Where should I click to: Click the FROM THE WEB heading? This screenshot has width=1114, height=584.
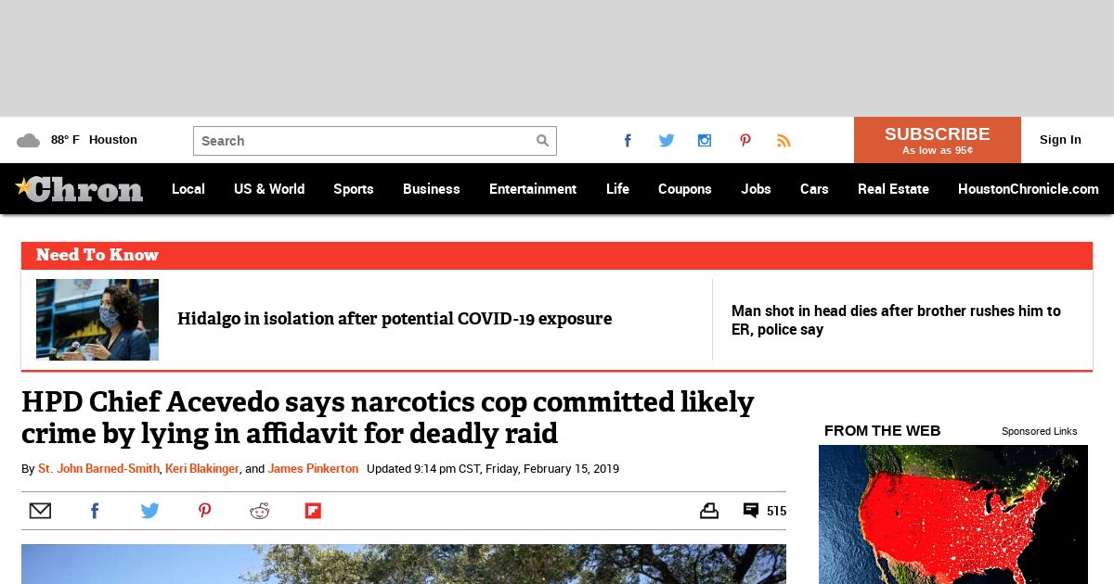pos(882,430)
